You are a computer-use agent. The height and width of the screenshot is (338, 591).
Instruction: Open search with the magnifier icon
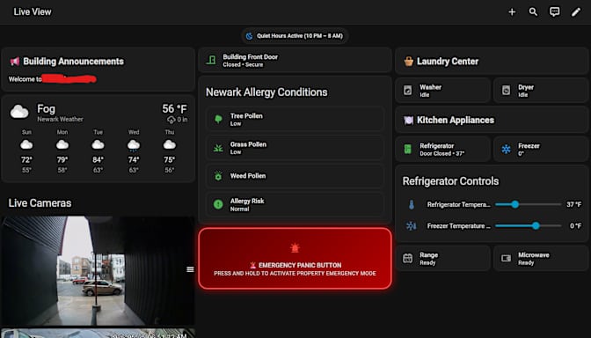point(533,12)
